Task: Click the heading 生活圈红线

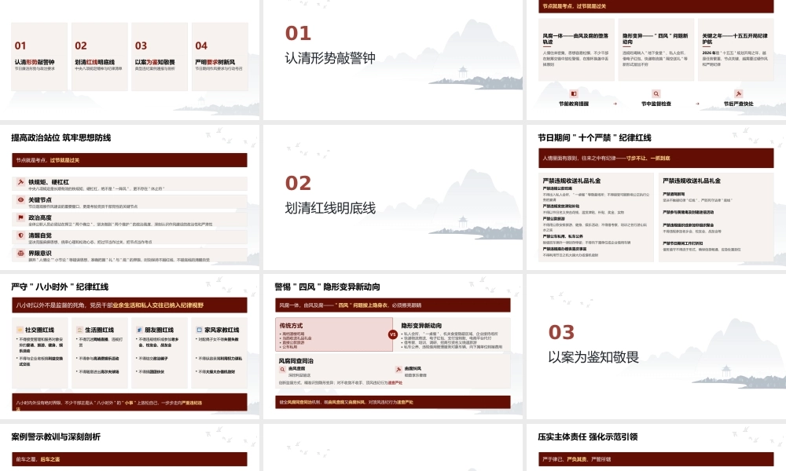Action: pyautogui.click(x=99, y=330)
